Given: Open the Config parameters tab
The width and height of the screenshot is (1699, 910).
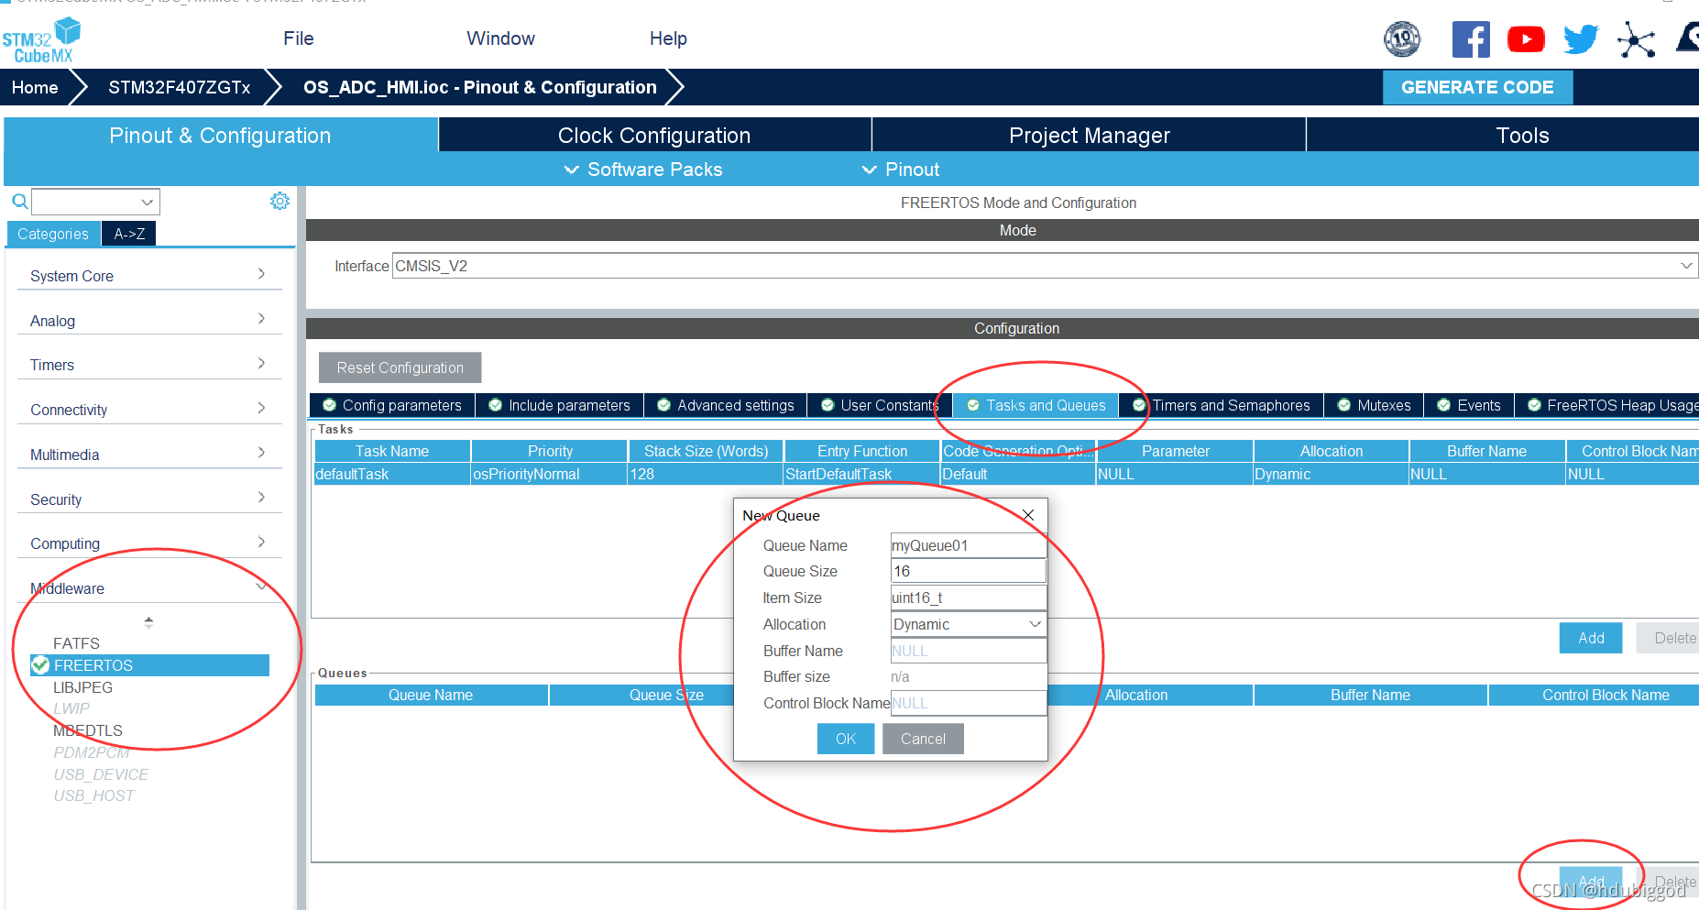Looking at the screenshot, I should [392, 405].
